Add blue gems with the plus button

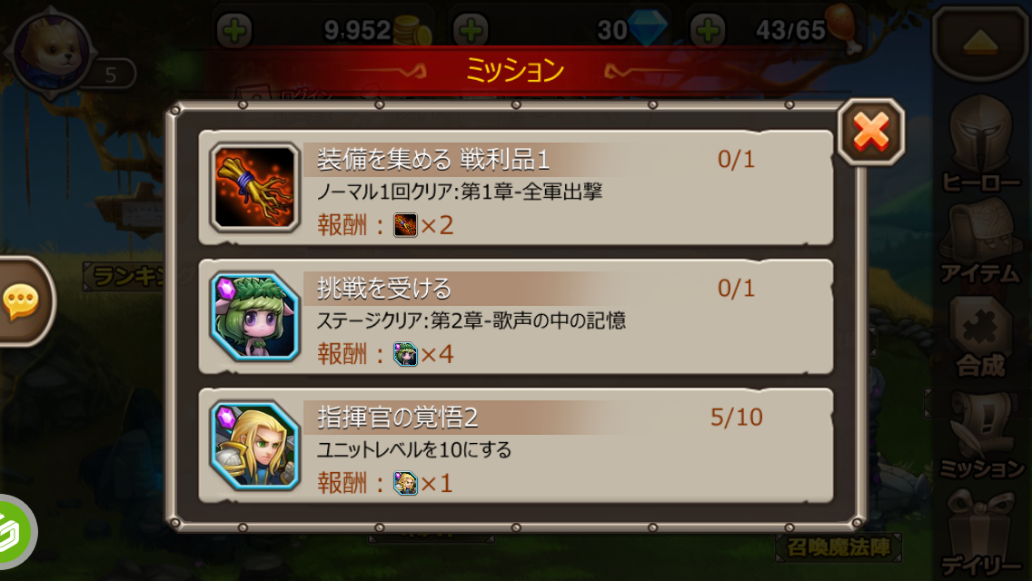[471, 30]
